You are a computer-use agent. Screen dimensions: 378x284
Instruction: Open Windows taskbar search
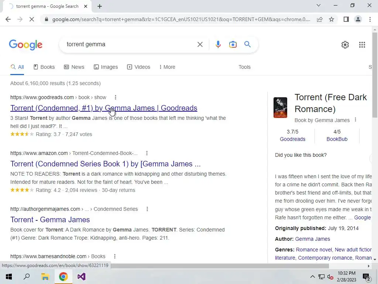[27, 277]
